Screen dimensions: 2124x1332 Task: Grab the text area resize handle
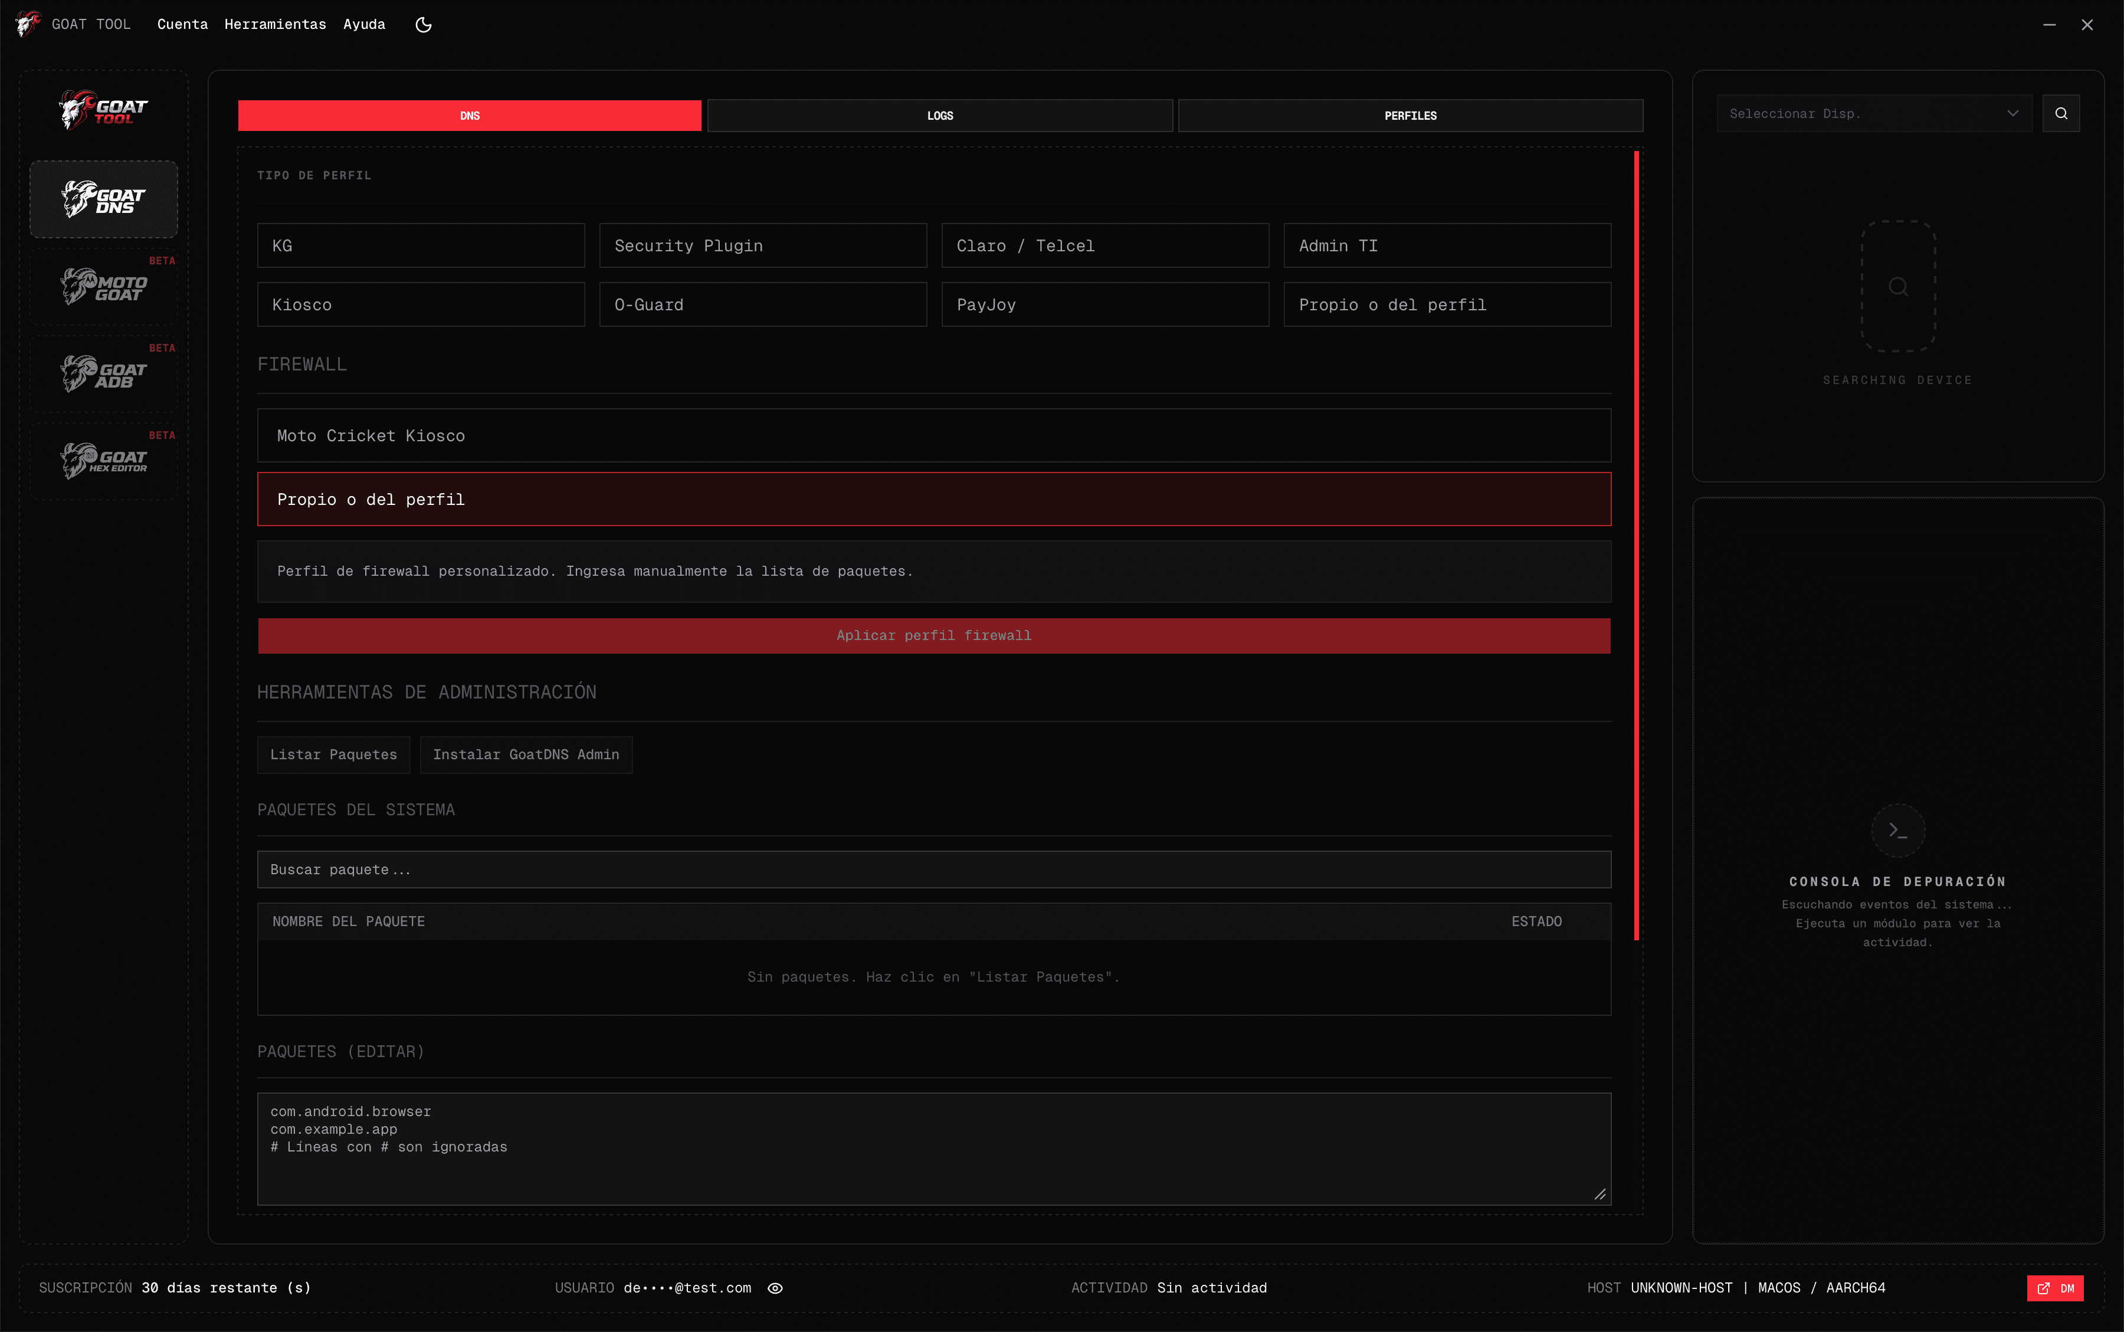point(1600,1194)
